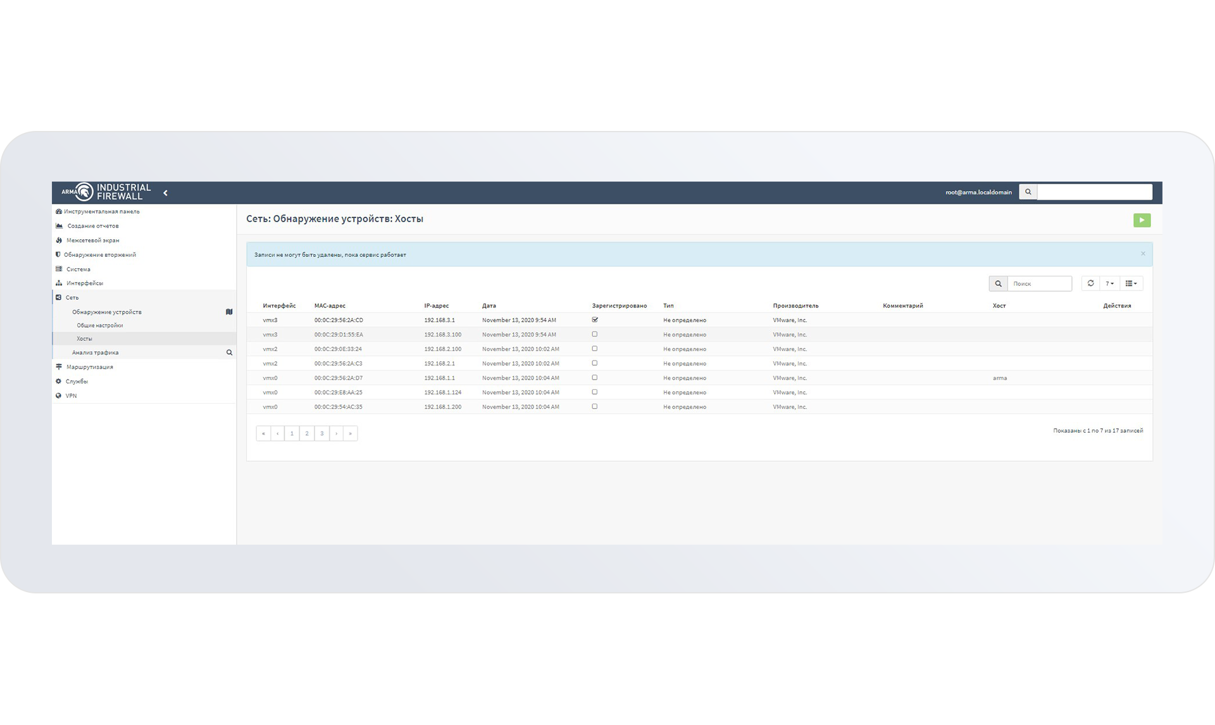Open the VPN sidebar menu
The image size is (1215, 725).
tap(71, 396)
